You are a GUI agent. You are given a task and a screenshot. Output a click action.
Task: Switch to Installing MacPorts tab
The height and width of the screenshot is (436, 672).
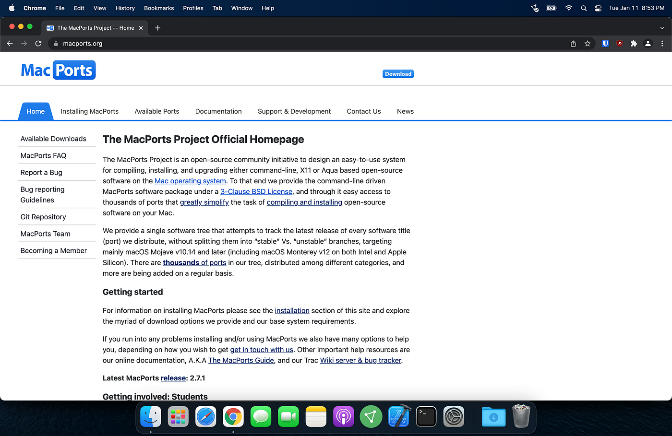coord(89,111)
